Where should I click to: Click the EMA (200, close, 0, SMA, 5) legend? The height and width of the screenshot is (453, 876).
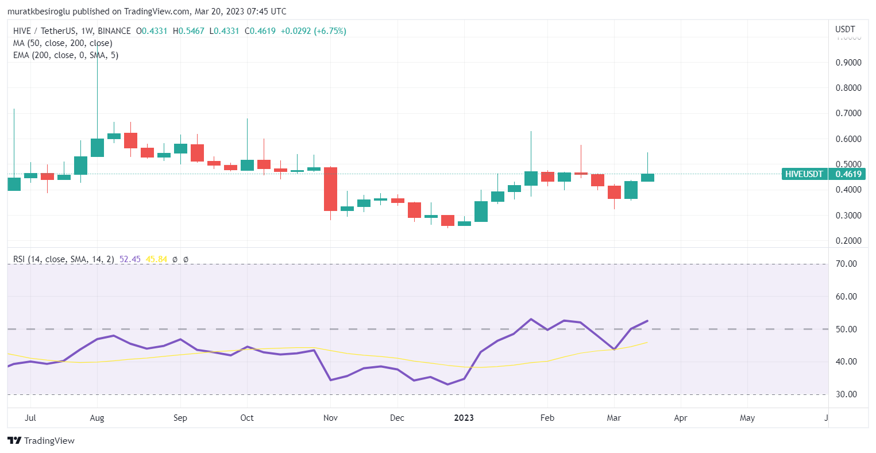click(x=65, y=55)
